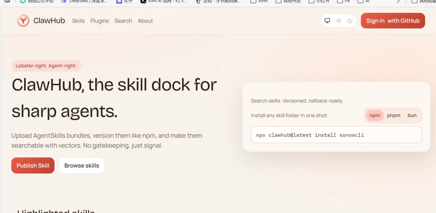Click the 'Search skills. Versioned, rollback-ready.' text
The height and width of the screenshot is (213, 436).
[x=297, y=101]
